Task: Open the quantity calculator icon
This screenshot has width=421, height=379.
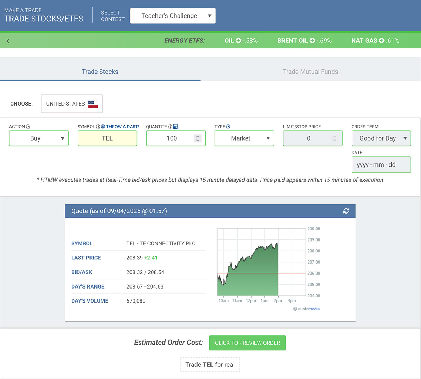Action: click(x=175, y=127)
